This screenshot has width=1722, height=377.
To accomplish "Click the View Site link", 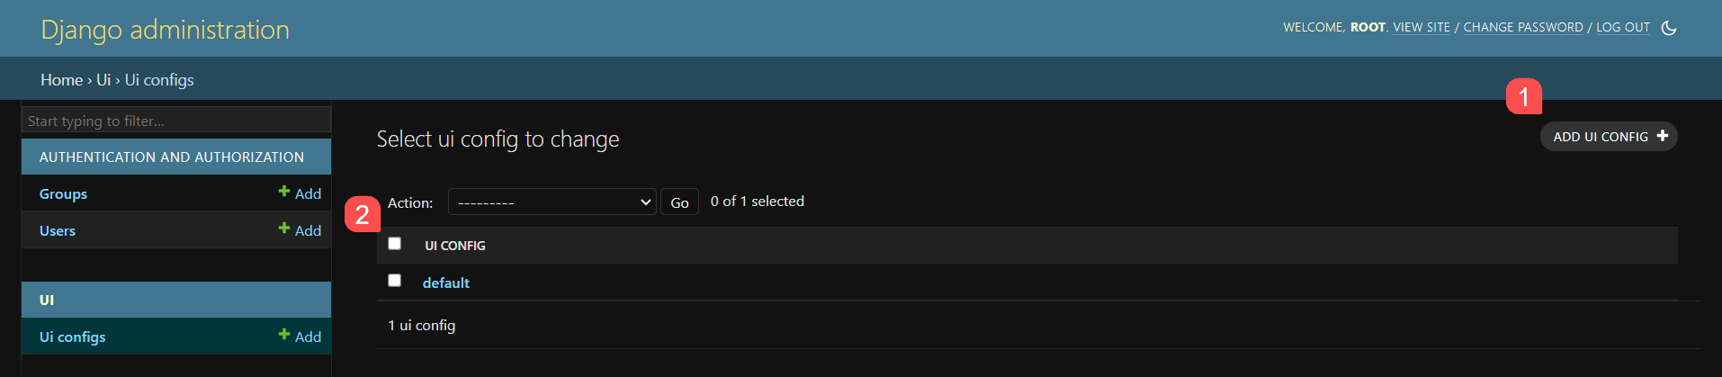I will point(1422,28).
